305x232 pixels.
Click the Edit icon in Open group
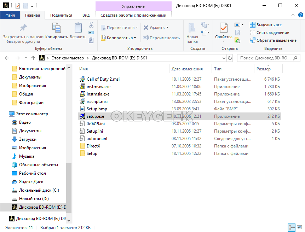pos(238,33)
